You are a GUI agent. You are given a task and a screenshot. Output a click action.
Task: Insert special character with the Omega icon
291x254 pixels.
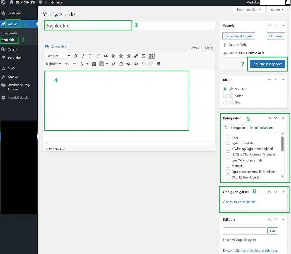[x=121, y=64]
